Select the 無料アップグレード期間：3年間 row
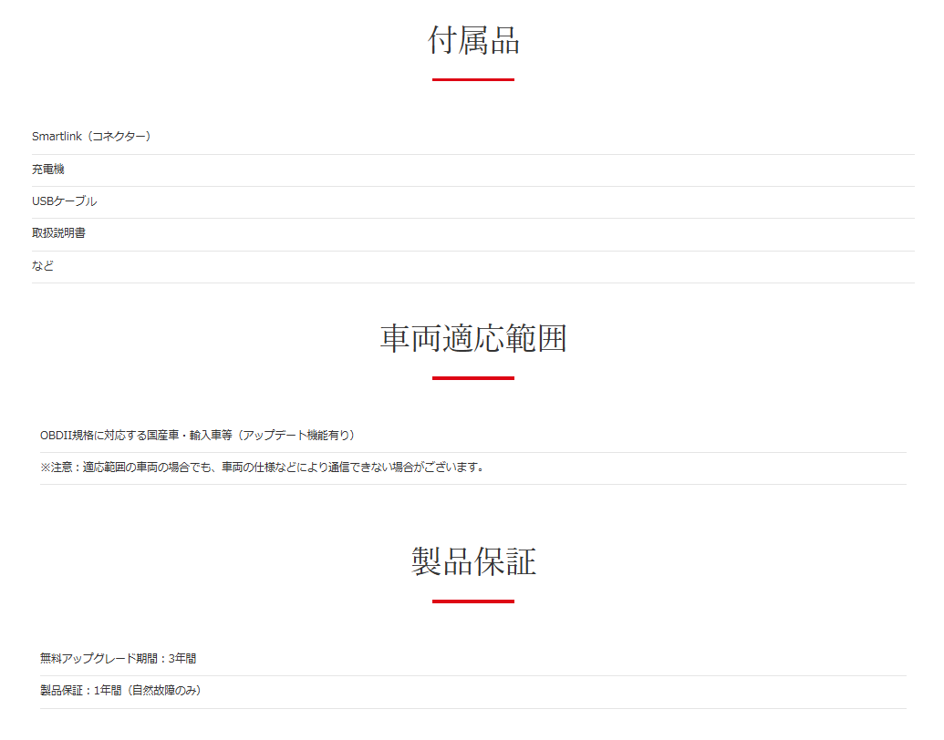944x740 pixels. (473, 659)
